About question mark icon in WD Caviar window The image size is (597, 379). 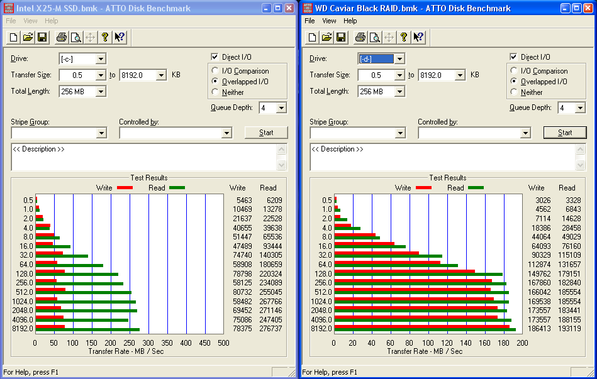(x=404, y=37)
